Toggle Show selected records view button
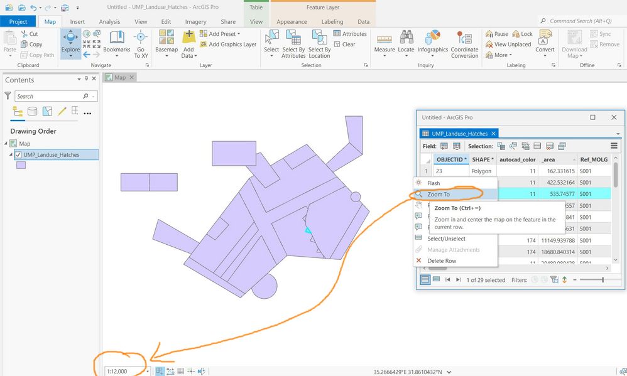The height and width of the screenshot is (376, 627). (436, 280)
